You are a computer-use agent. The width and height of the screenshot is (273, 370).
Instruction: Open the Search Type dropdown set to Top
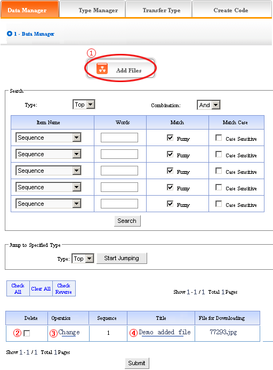(84, 104)
